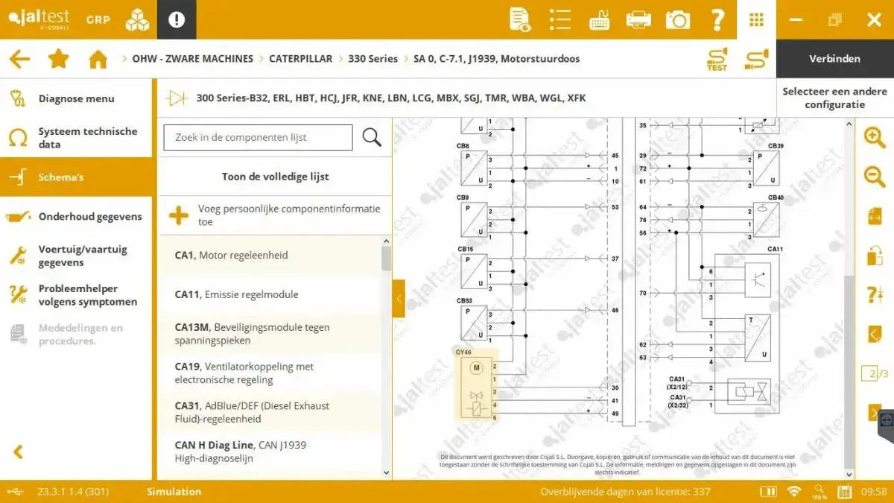
Task: Click the fit-to-page icon in right sidebar
Action: coord(873,216)
